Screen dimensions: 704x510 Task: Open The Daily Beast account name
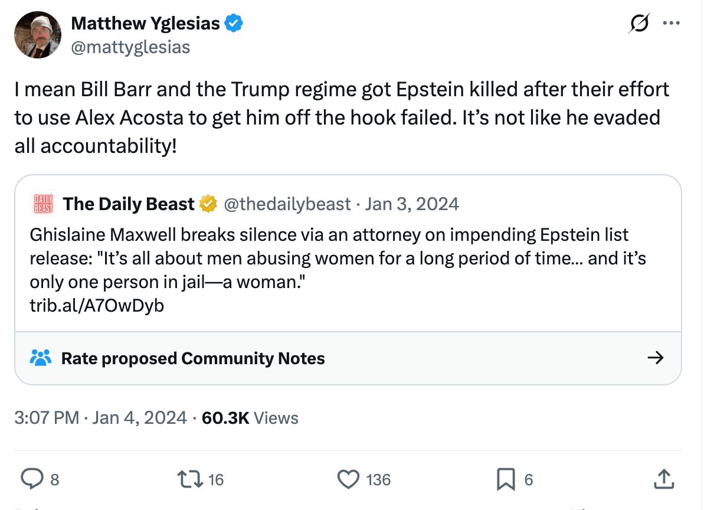click(129, 204)
